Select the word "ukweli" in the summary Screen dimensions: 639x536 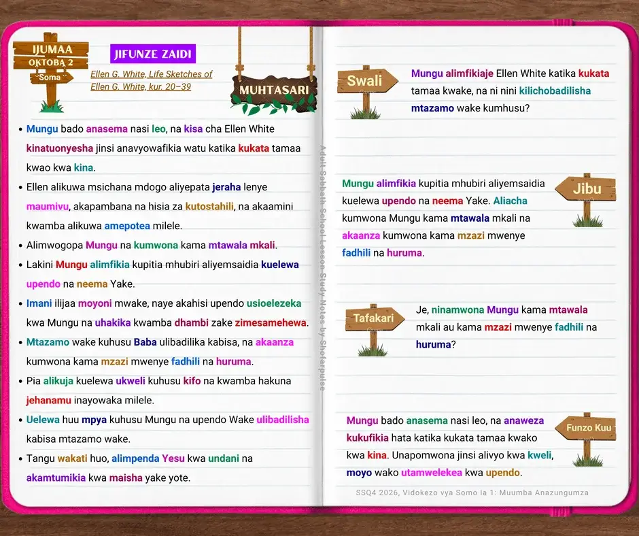point(131,381)
